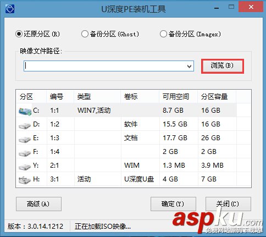The height and width of the screenshot is (237, 266).
Task: Select the H: USB drive icon
Action: pos(25,180)
